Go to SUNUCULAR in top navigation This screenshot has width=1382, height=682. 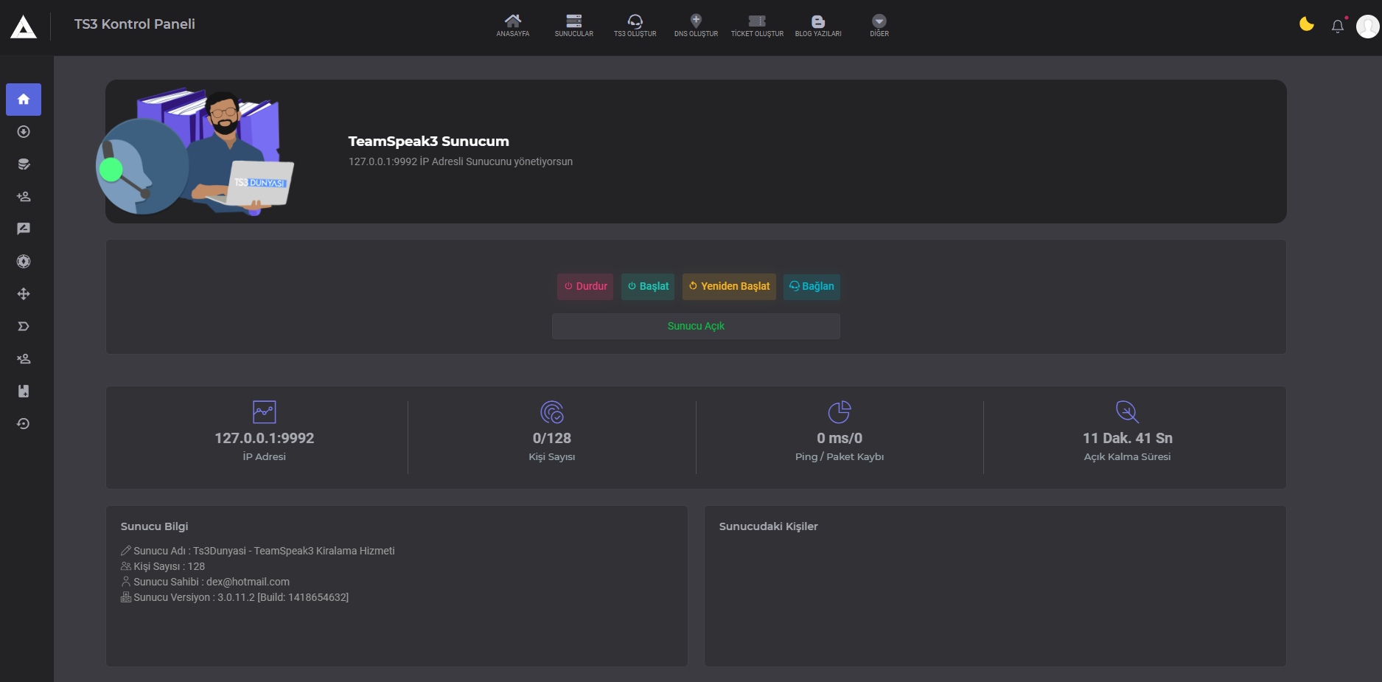[573, 25]
